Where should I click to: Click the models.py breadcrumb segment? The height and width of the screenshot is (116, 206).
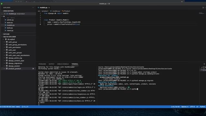[56, 11]
